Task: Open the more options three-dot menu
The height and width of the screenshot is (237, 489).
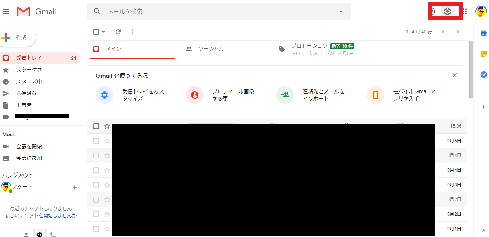Action: pyautogui.click(x=133, y=32)
